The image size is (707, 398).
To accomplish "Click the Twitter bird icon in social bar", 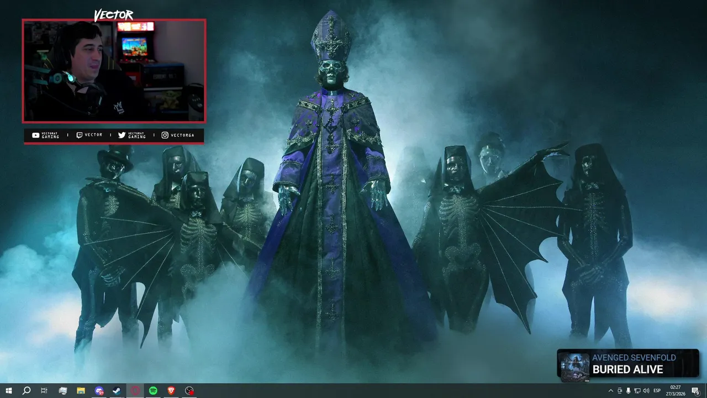I will [x=122, y=135].
